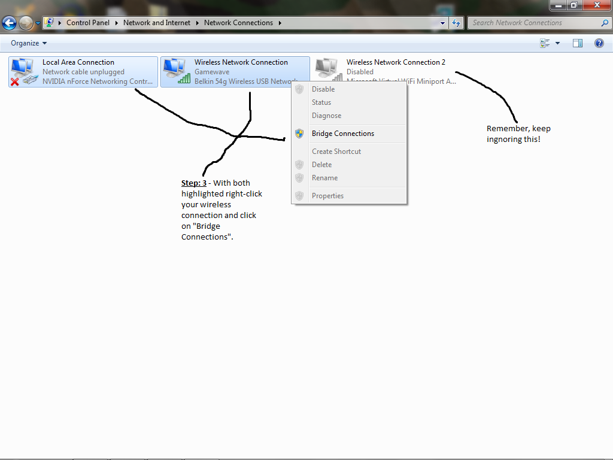
Task: Go to Network and Internet breadcrumb
Action: 157,23
